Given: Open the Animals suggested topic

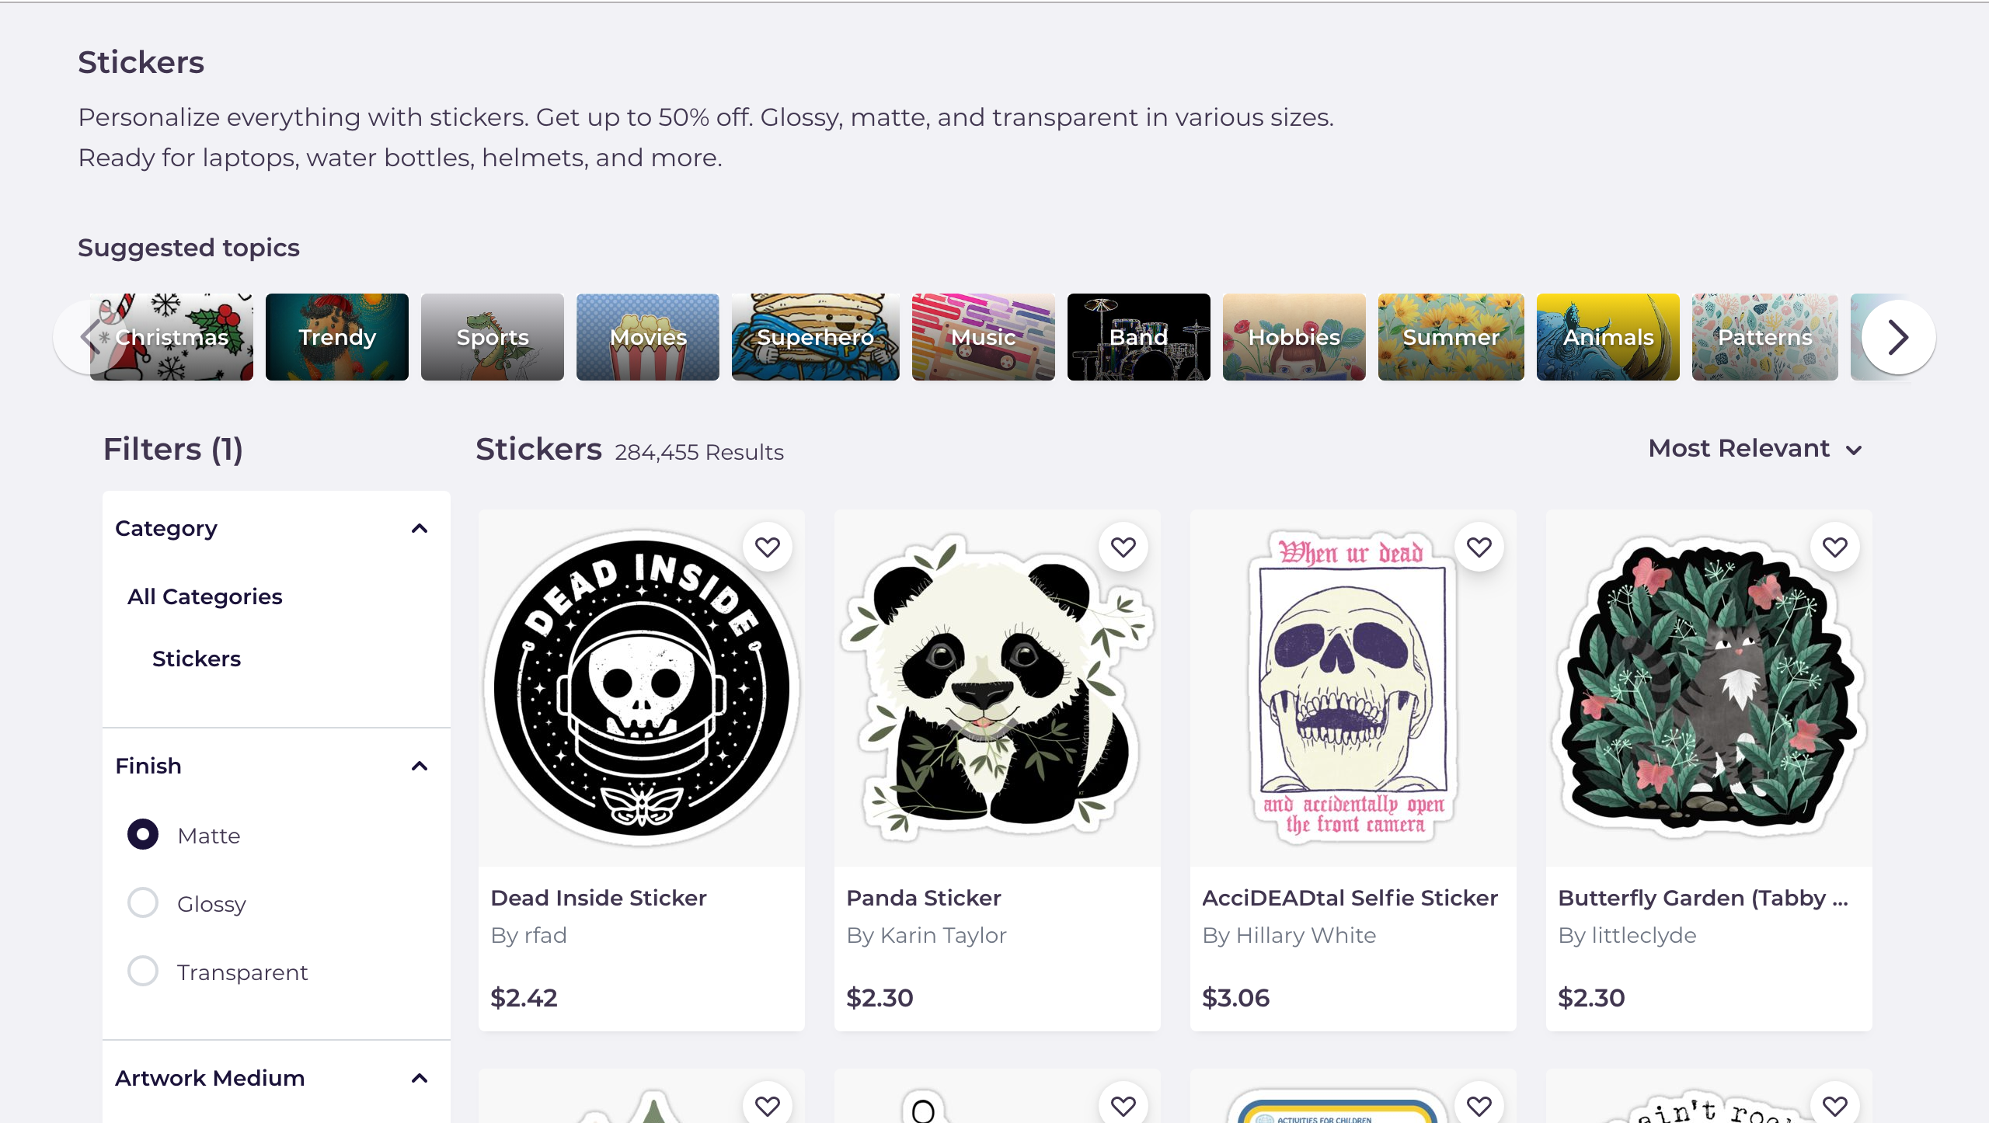Looking at the screenshot, I should [x=1608, y=337].
